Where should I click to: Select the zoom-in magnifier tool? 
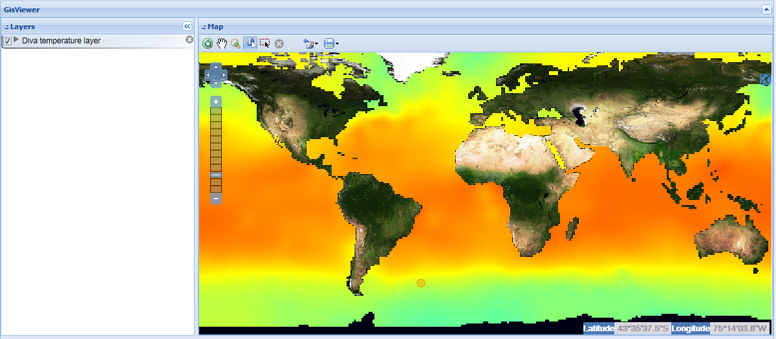[x=236, y=43]
